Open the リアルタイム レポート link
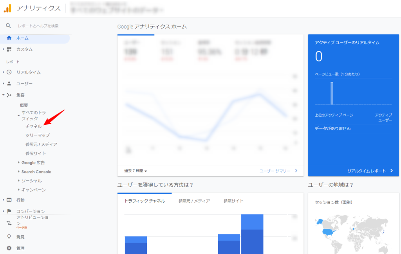This screenshot has height=254, width=401. pyautogui.click(x=367, y=171)
